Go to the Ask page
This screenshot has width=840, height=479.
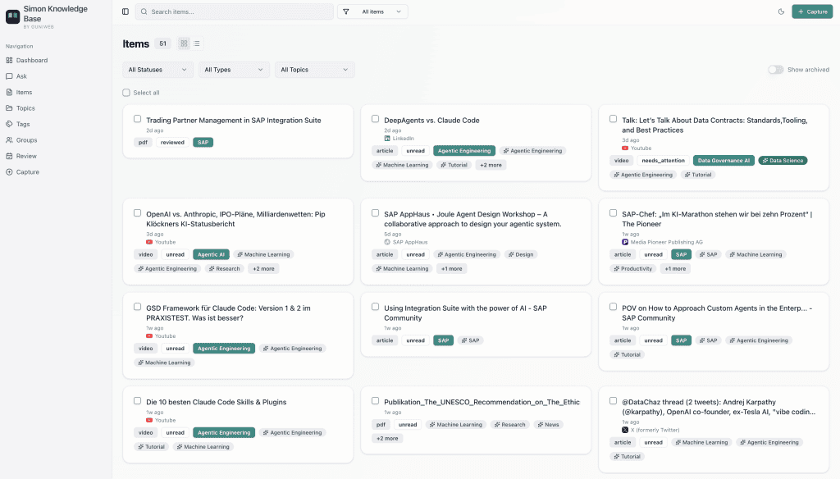[21, 76]
